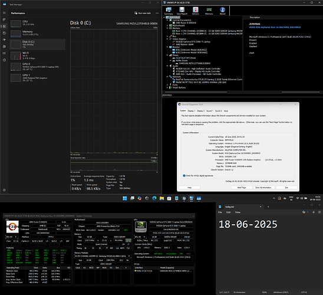Expand Bus node in HWiNFO tree
This screenshot has height=295, width=323.
[167, 36]
